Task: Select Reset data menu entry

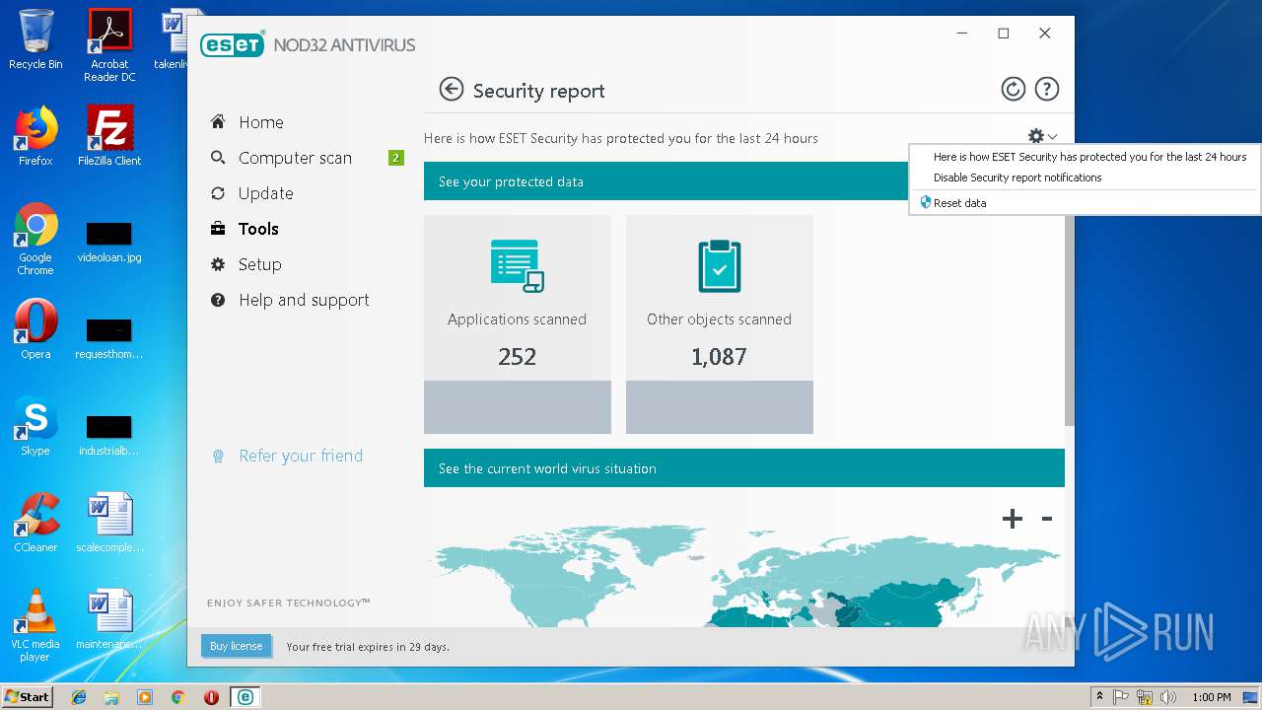Action: 959,203
